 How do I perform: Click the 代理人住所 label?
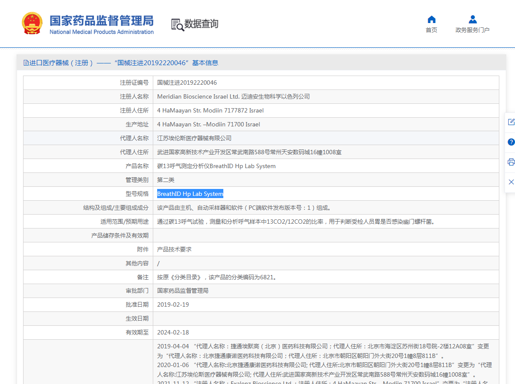pyautogui.click(x=134, y=152)
